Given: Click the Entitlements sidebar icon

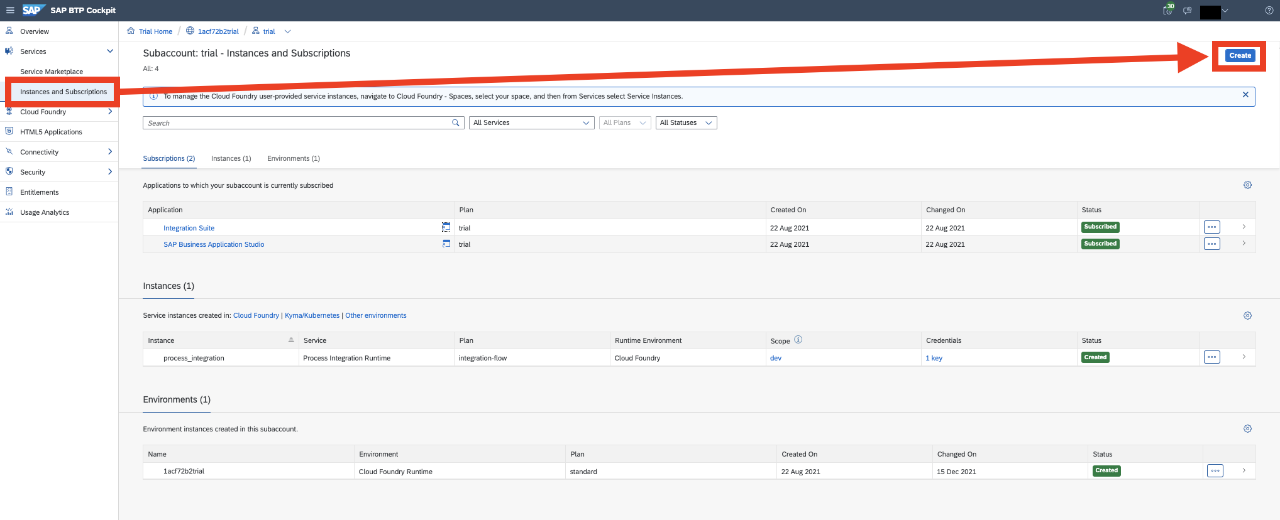Looking at the screenshot, I should (9, 192).
